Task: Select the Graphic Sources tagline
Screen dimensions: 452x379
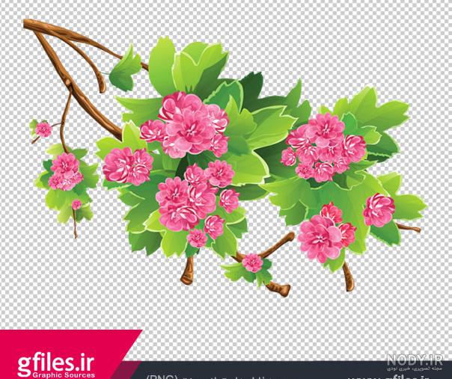Action: [x=64, y=375]
